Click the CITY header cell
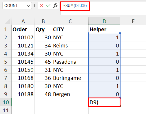 tap(70, 29)
